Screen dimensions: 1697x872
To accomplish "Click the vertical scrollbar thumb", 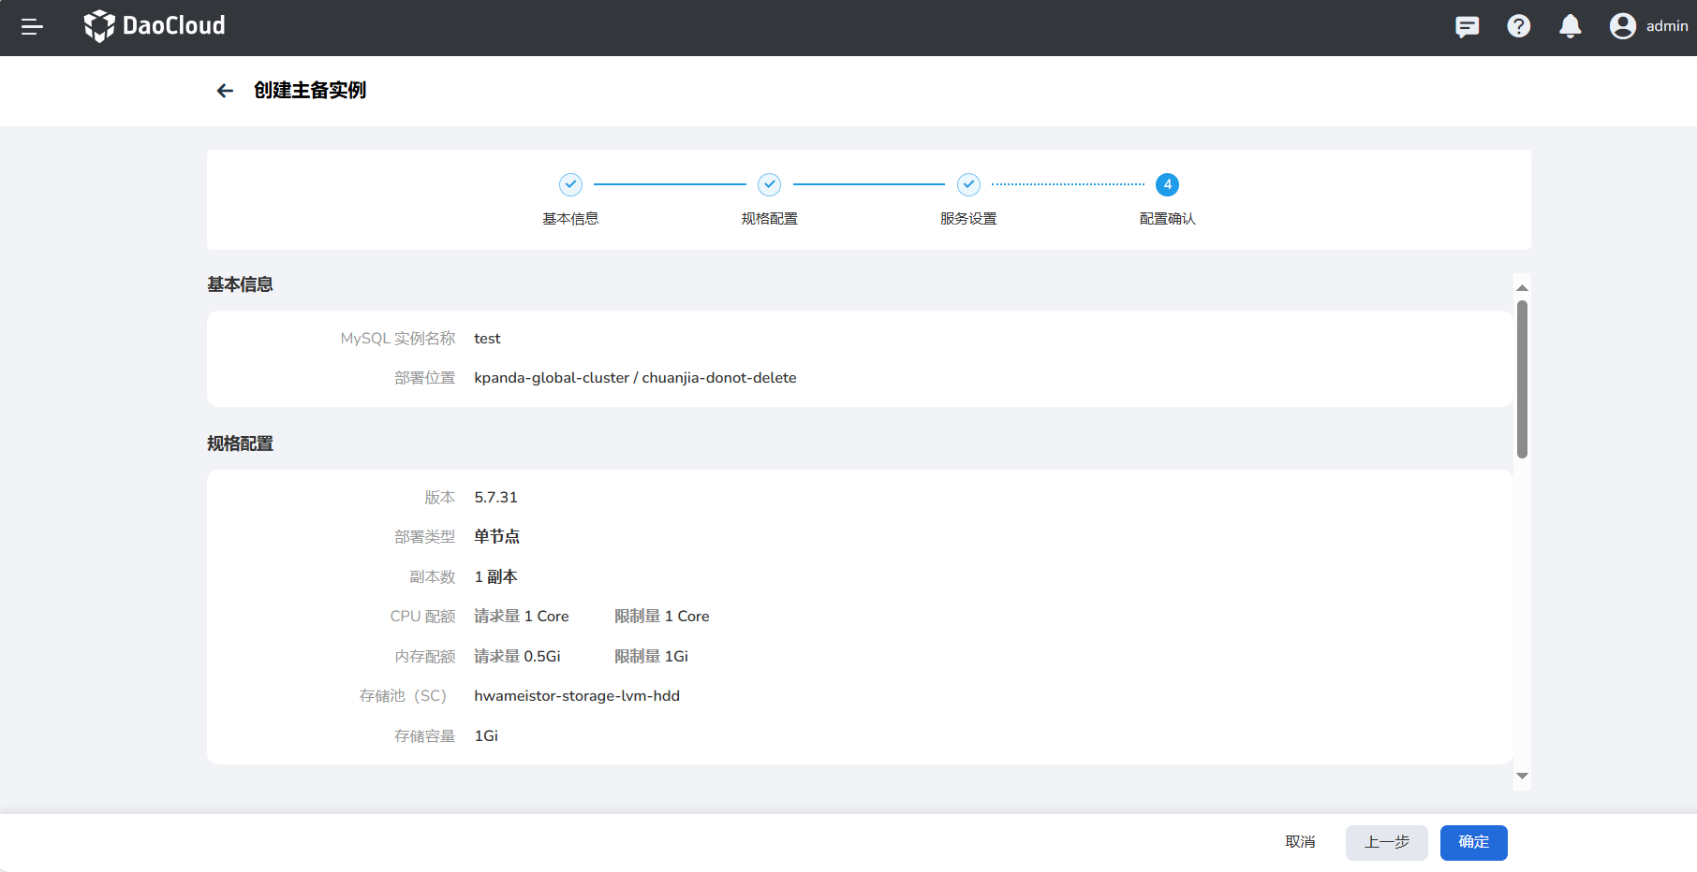I will pos(1522,379).
